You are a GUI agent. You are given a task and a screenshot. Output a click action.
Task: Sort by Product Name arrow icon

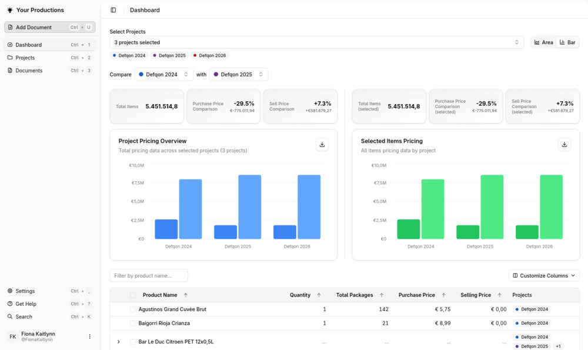pos(186,295)
